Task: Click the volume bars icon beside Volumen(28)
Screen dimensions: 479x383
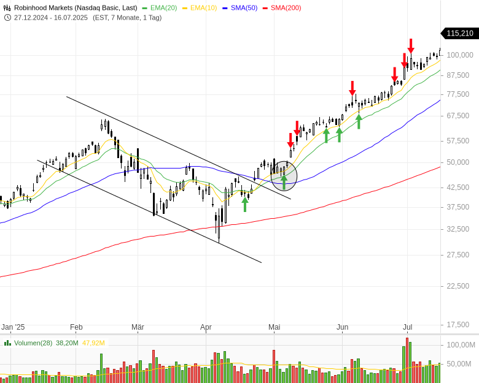Action: [x=7, y=343]
